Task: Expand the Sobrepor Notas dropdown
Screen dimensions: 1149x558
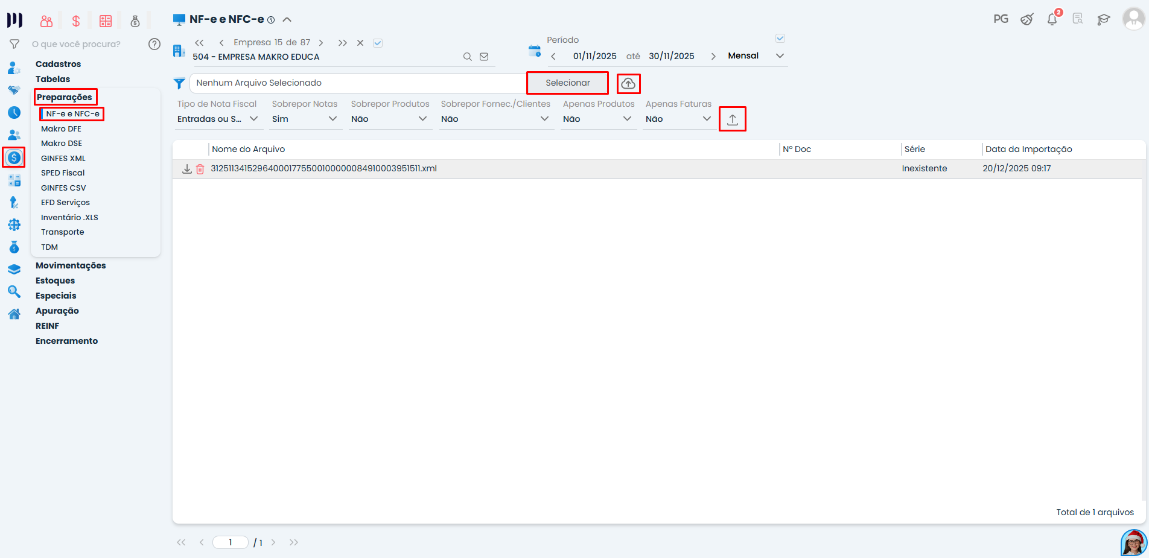Action: tap(304, 119)
